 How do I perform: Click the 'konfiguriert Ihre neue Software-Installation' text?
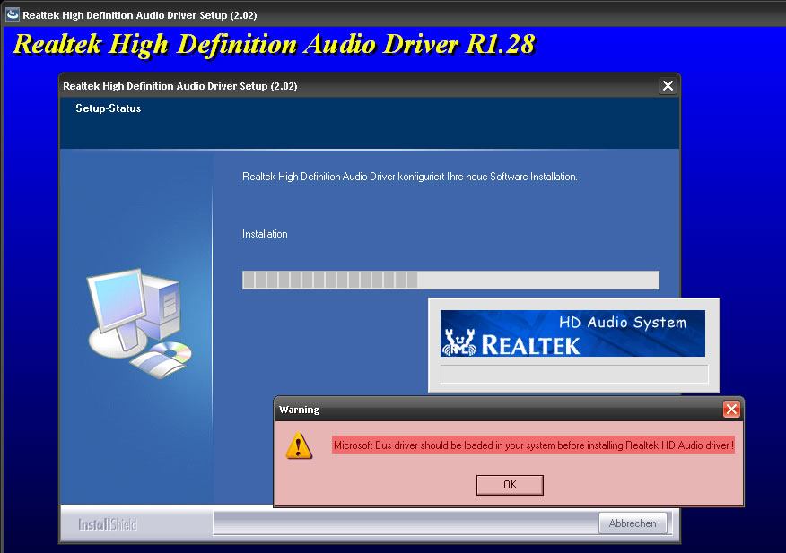[x=487, y=177]
